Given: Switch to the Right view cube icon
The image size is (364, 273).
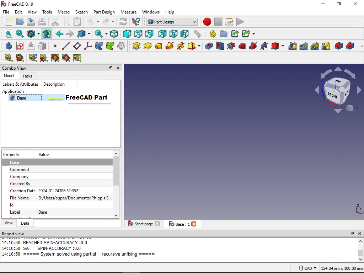Looking at the screenshot, I should pos(149,34).
